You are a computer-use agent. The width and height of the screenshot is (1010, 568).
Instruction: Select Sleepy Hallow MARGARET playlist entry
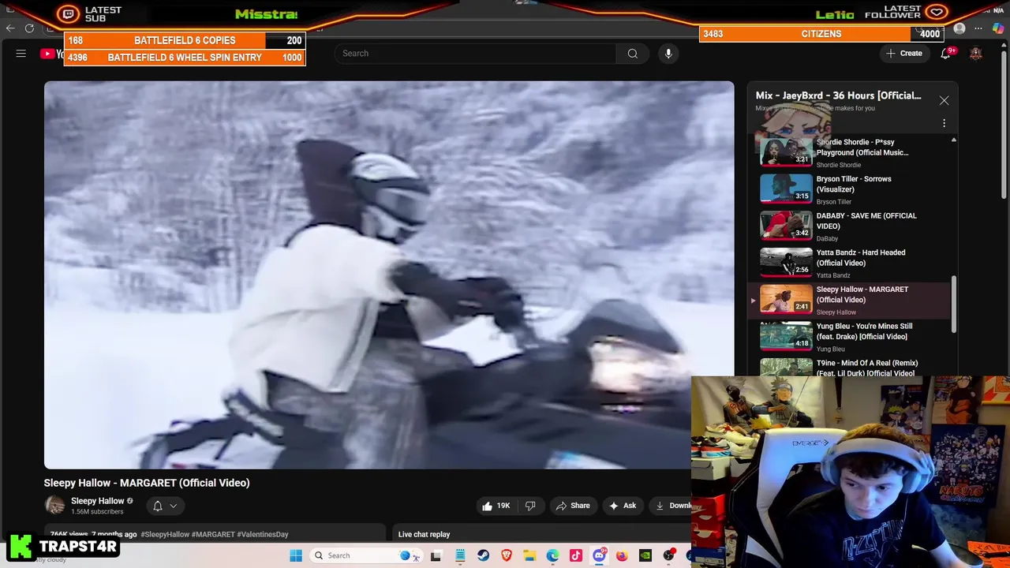pos(849,301)
